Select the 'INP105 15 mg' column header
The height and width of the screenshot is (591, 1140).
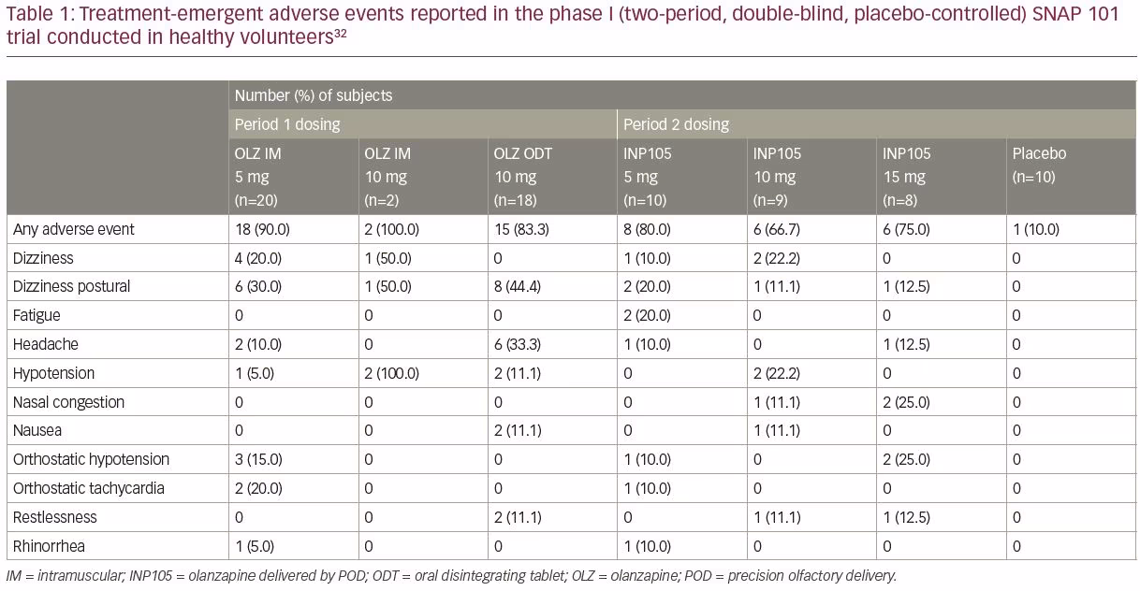point(907,177)
